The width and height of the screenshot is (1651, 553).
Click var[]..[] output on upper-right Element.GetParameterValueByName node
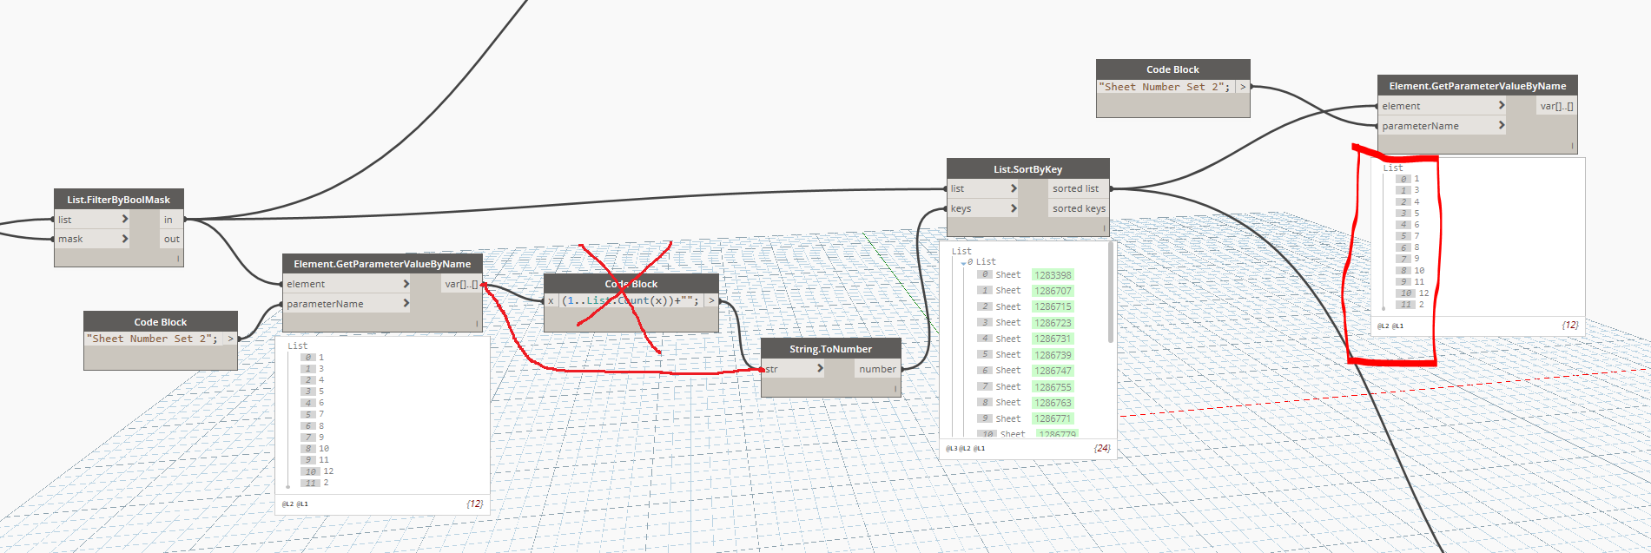(1556, 106)
